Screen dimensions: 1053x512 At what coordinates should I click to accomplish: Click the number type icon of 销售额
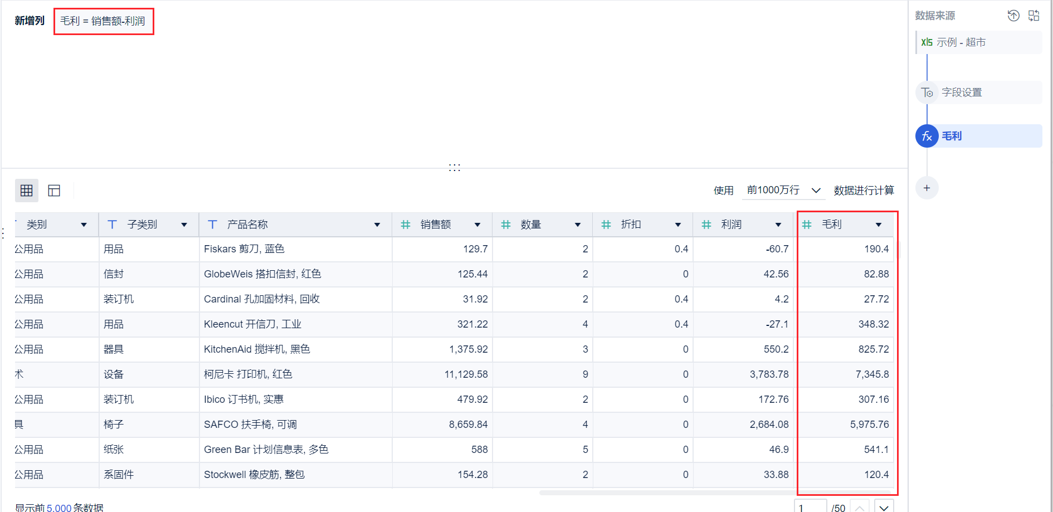click(406, 225)
